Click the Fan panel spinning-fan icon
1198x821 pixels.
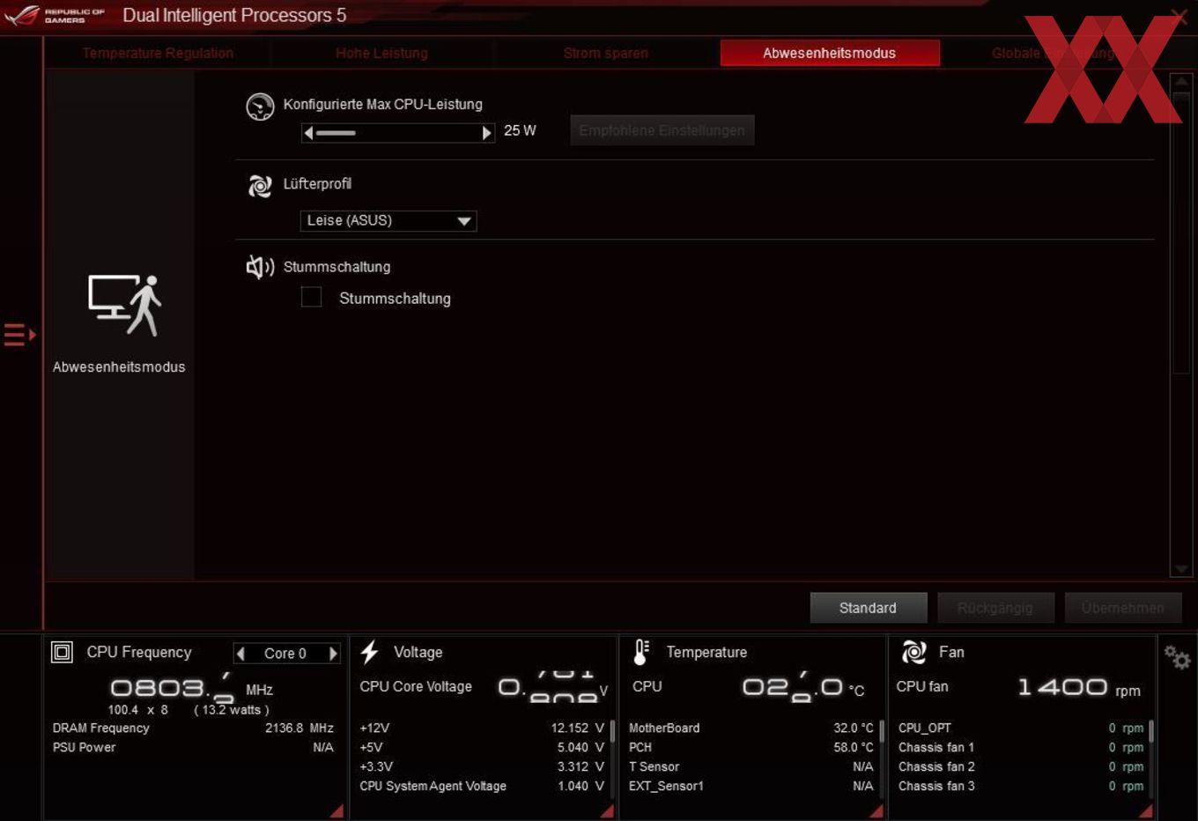pos(913,652)
